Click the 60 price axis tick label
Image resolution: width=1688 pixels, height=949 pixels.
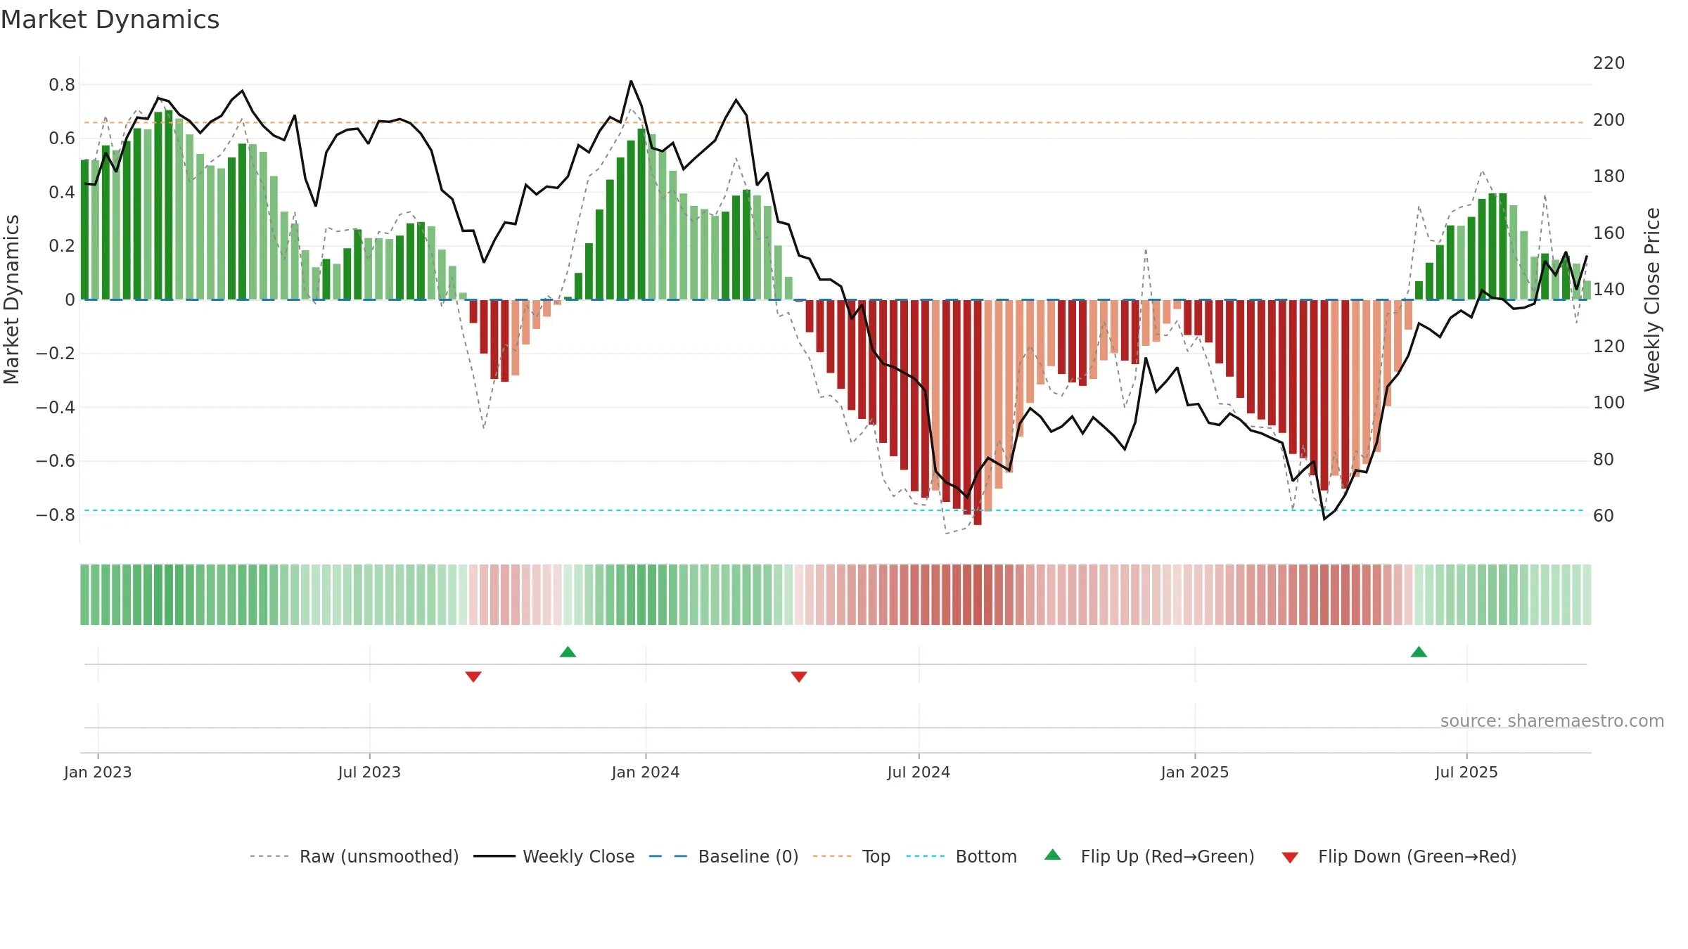click(x=1604, y=516)
